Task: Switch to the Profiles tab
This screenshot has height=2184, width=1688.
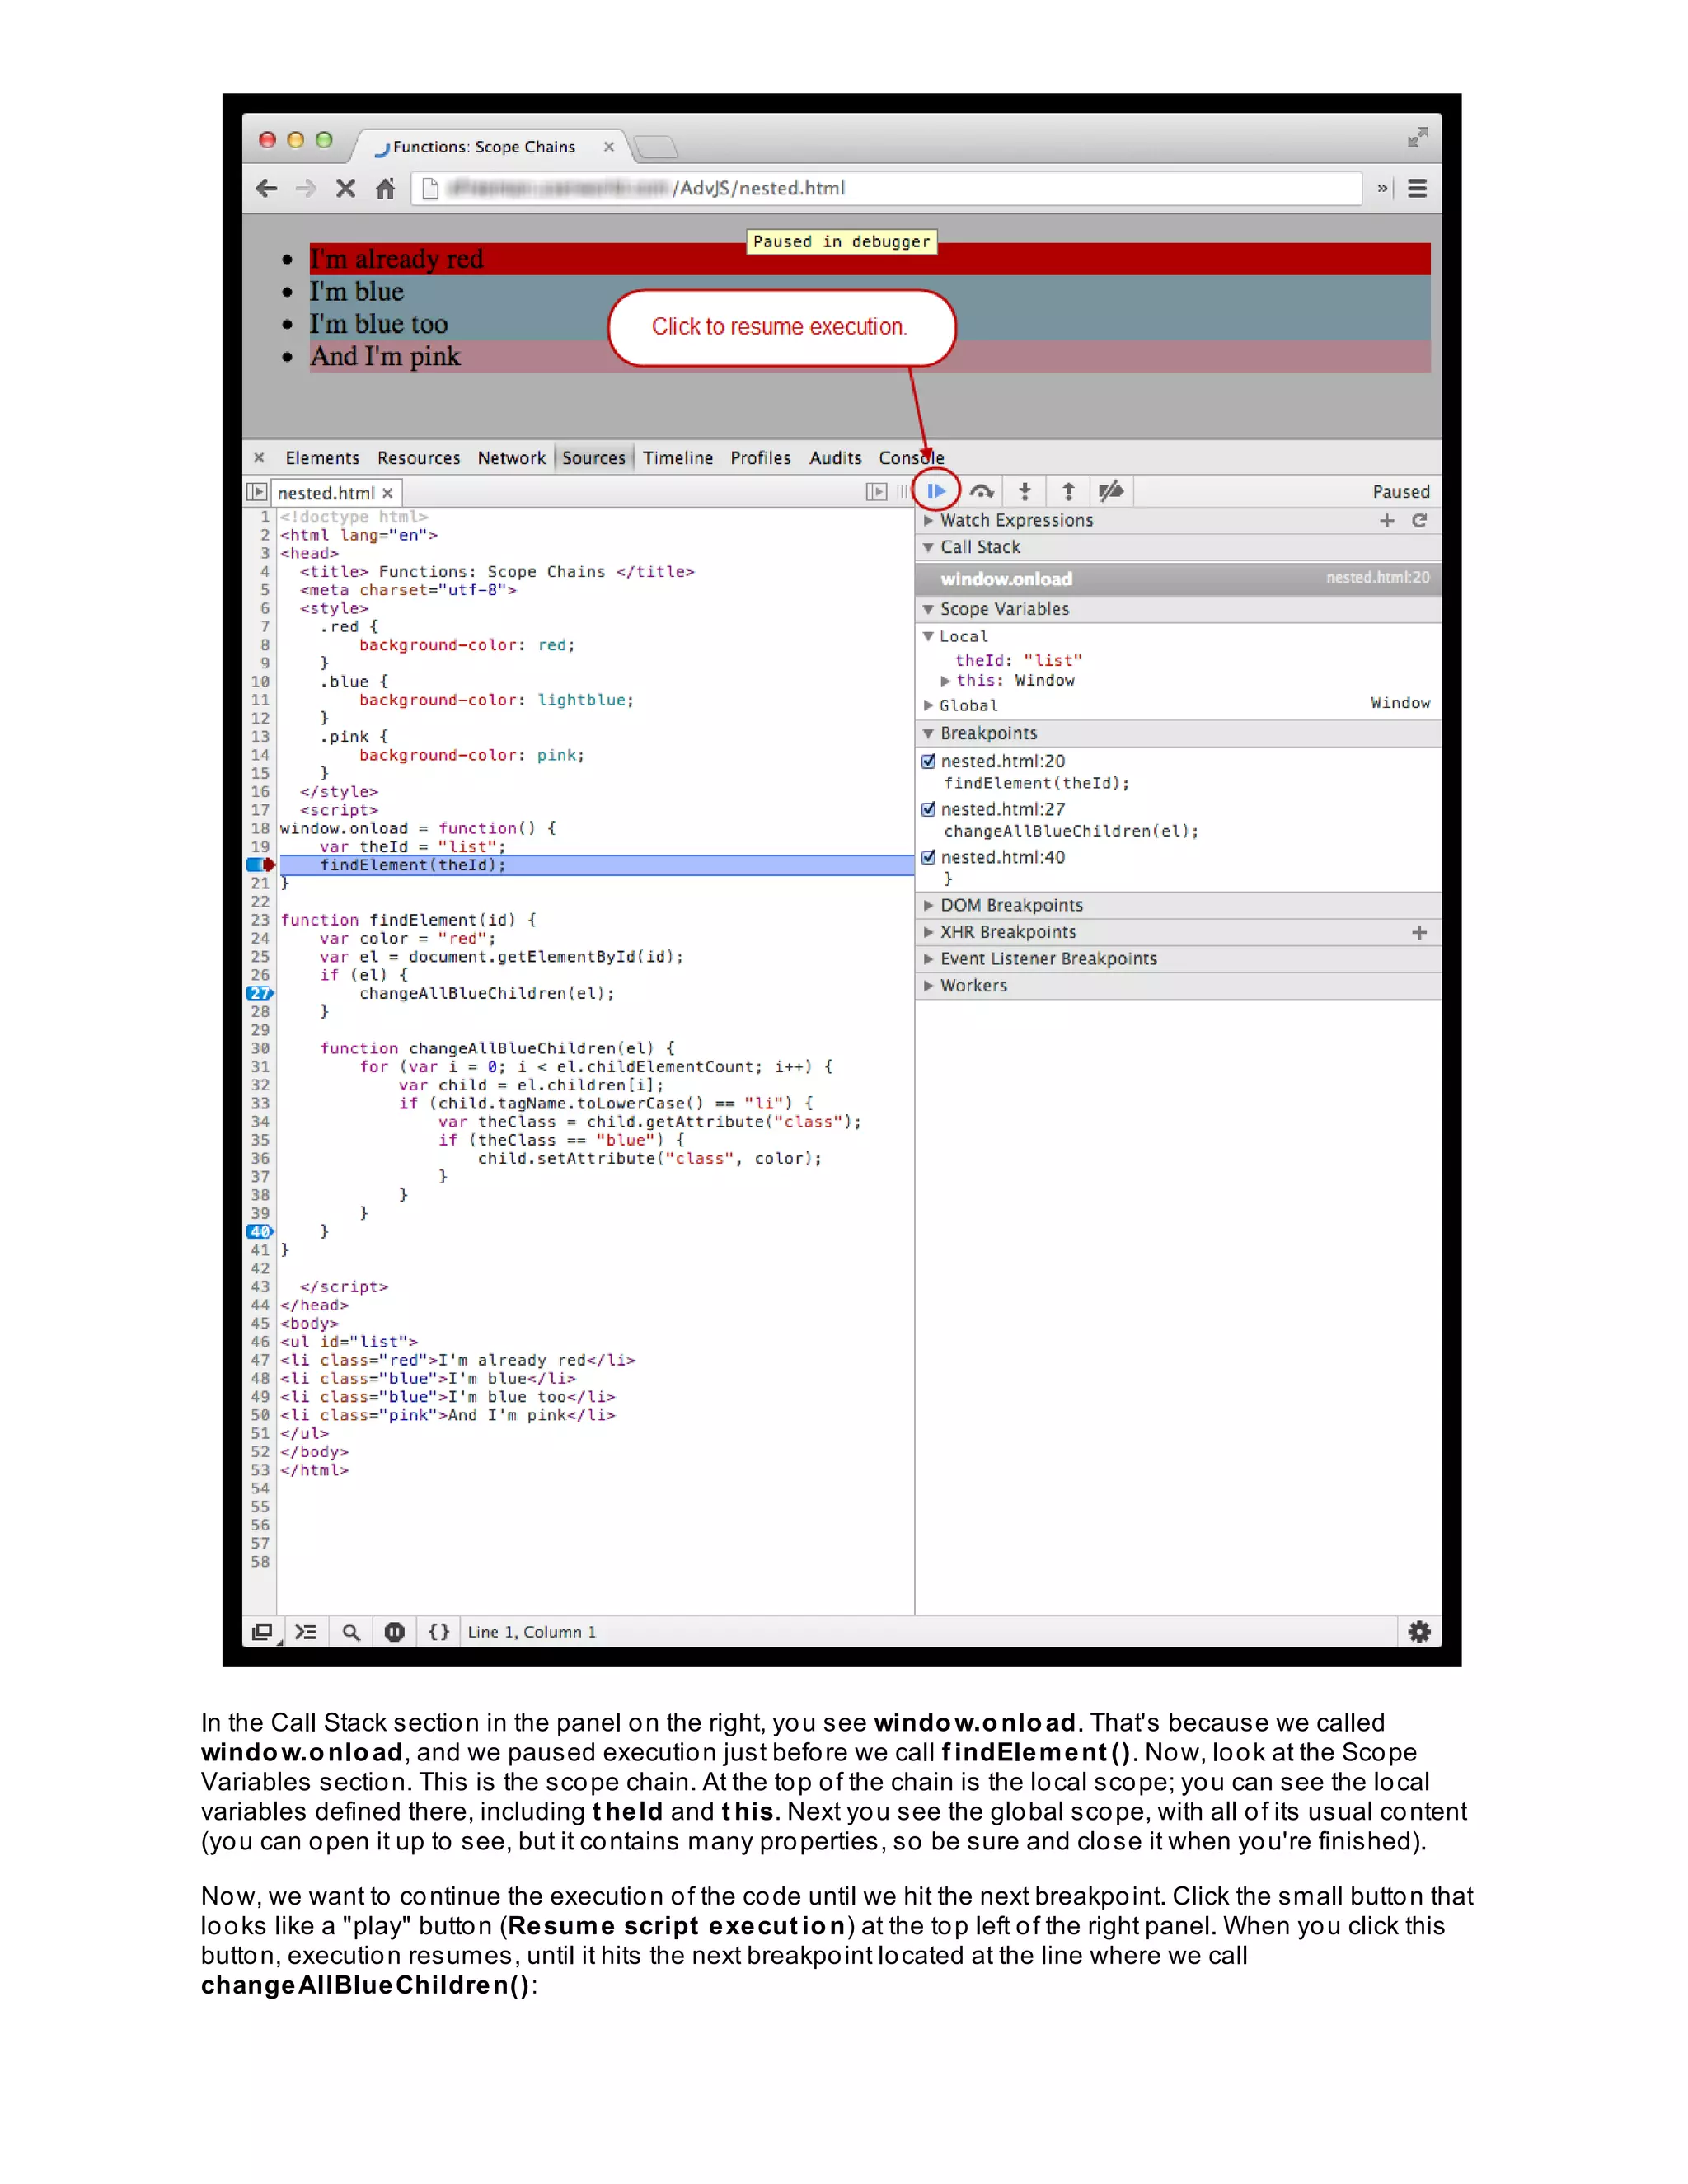Action: click(x=760, y=458)
